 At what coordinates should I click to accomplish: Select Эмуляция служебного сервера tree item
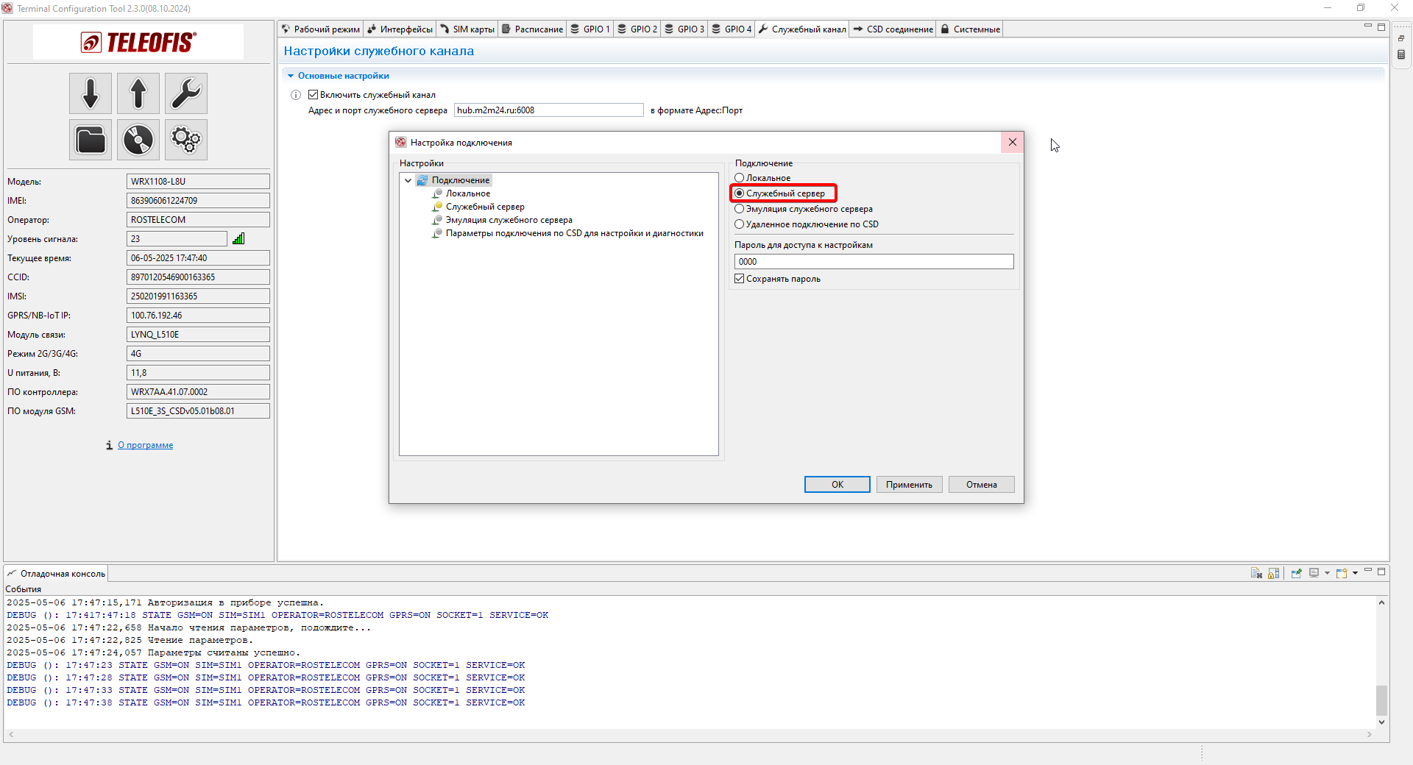point(509,220)
